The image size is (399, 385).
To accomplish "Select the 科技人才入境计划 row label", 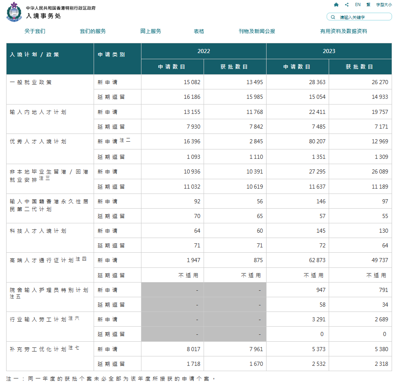I will coord(38,231).
